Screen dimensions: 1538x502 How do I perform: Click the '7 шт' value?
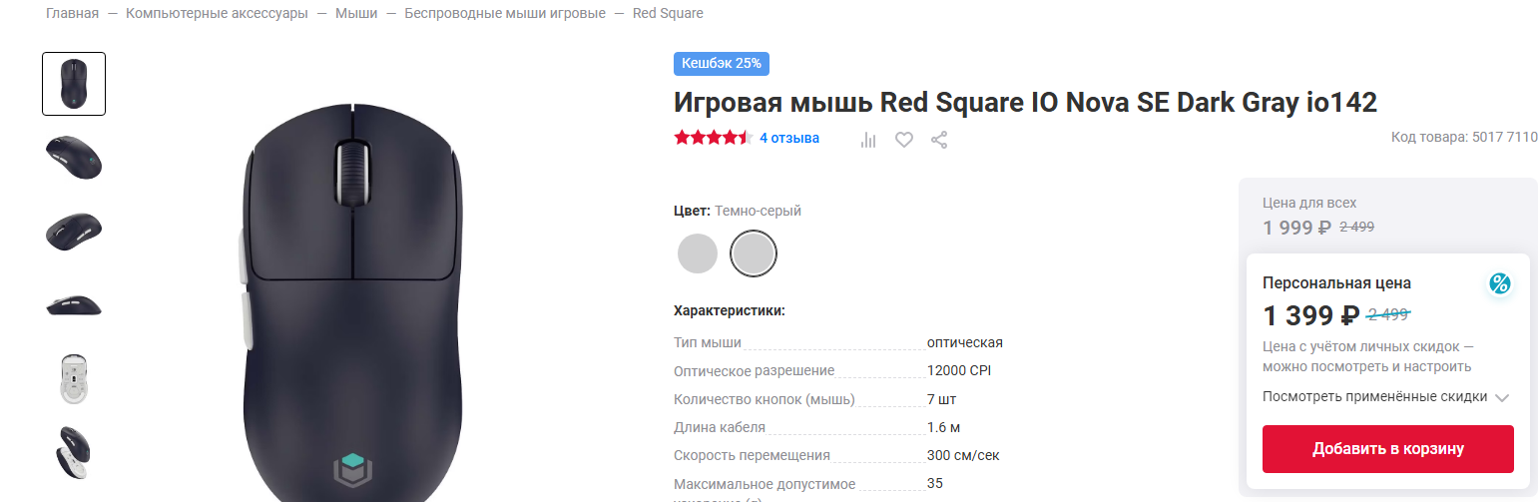coord(942,399)
